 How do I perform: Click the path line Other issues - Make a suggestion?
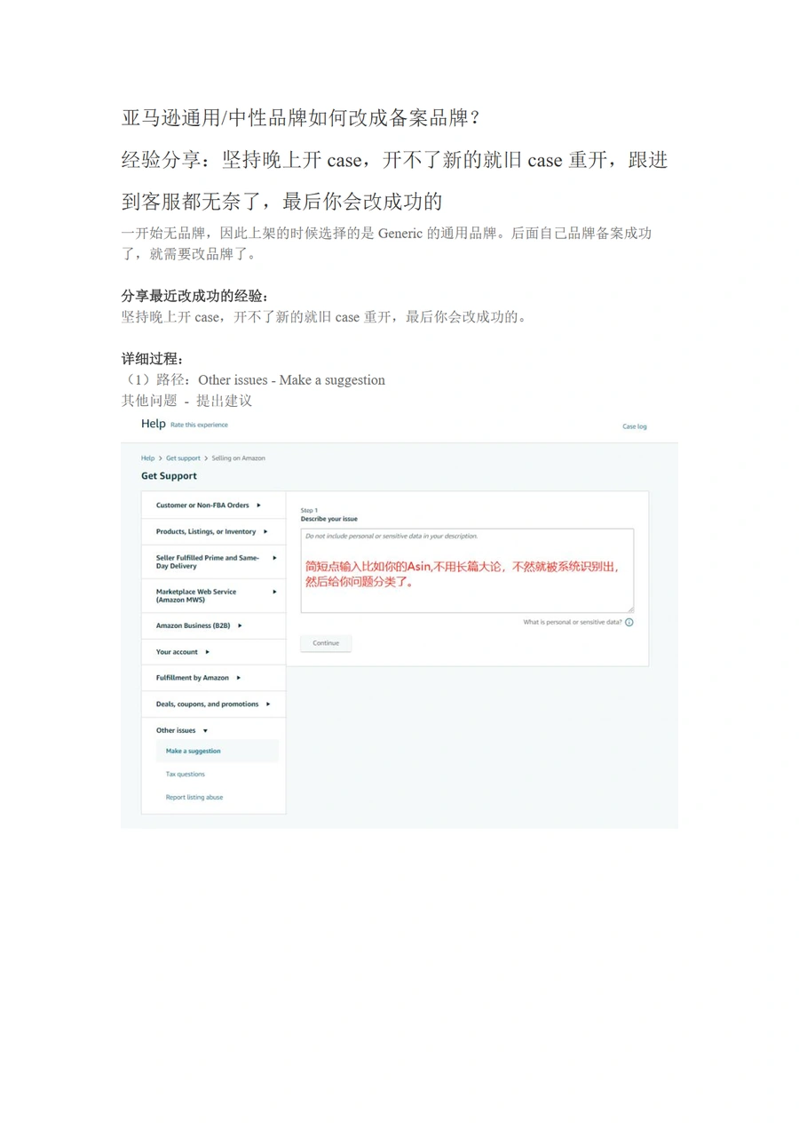(253, 380)
